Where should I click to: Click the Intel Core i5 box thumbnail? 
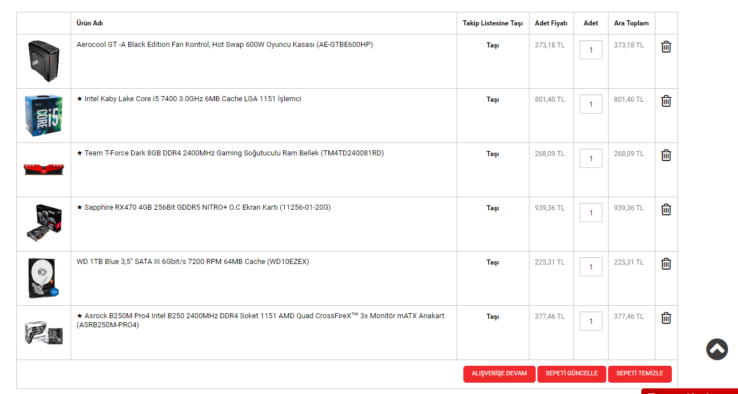44,115
